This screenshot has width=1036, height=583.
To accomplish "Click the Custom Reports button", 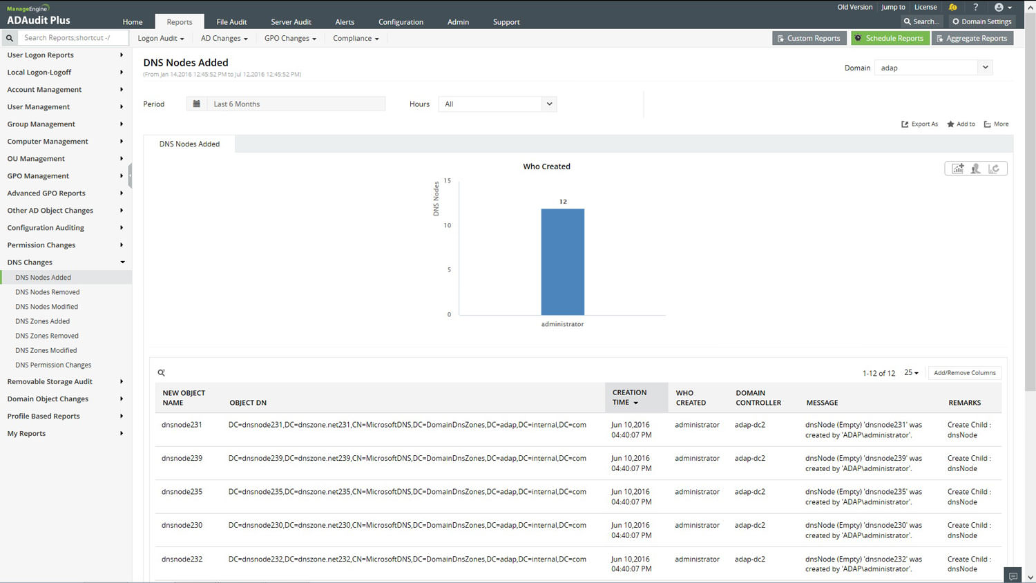I will (x=809, y=38).
